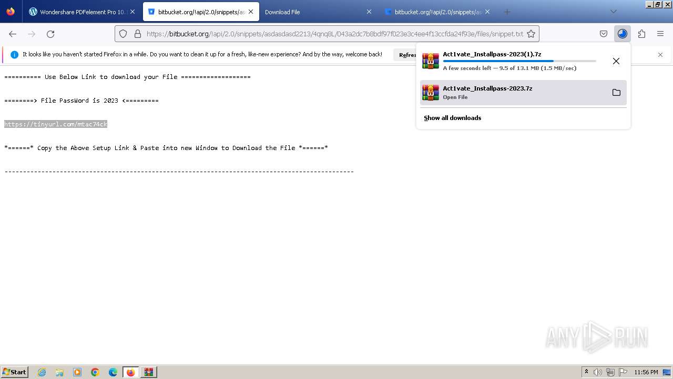The height and width of the screenshot is (379, 673).
Task: Open the network tray icon
Action: point(610,372)
